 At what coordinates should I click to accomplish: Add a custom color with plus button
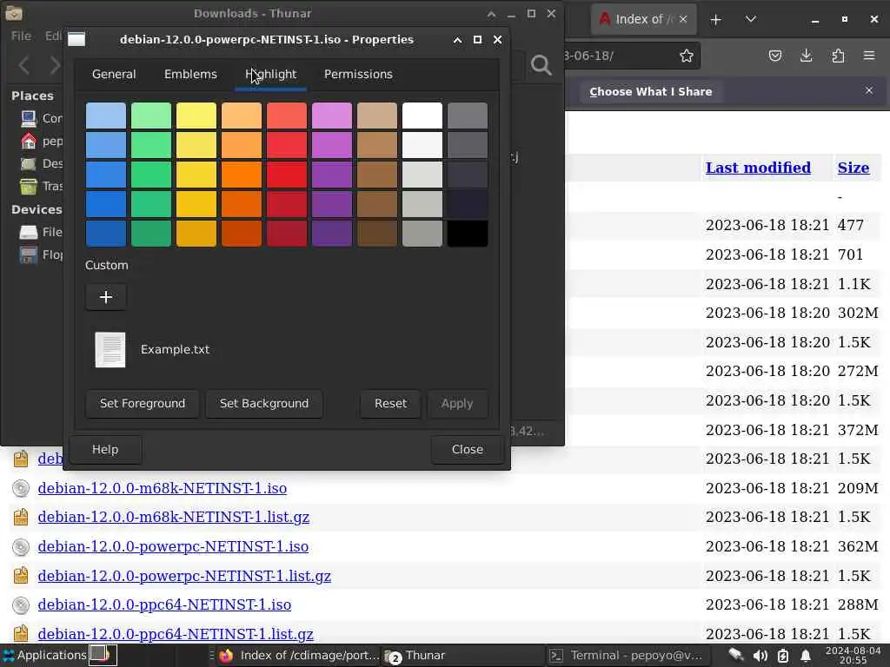point(106,297)
